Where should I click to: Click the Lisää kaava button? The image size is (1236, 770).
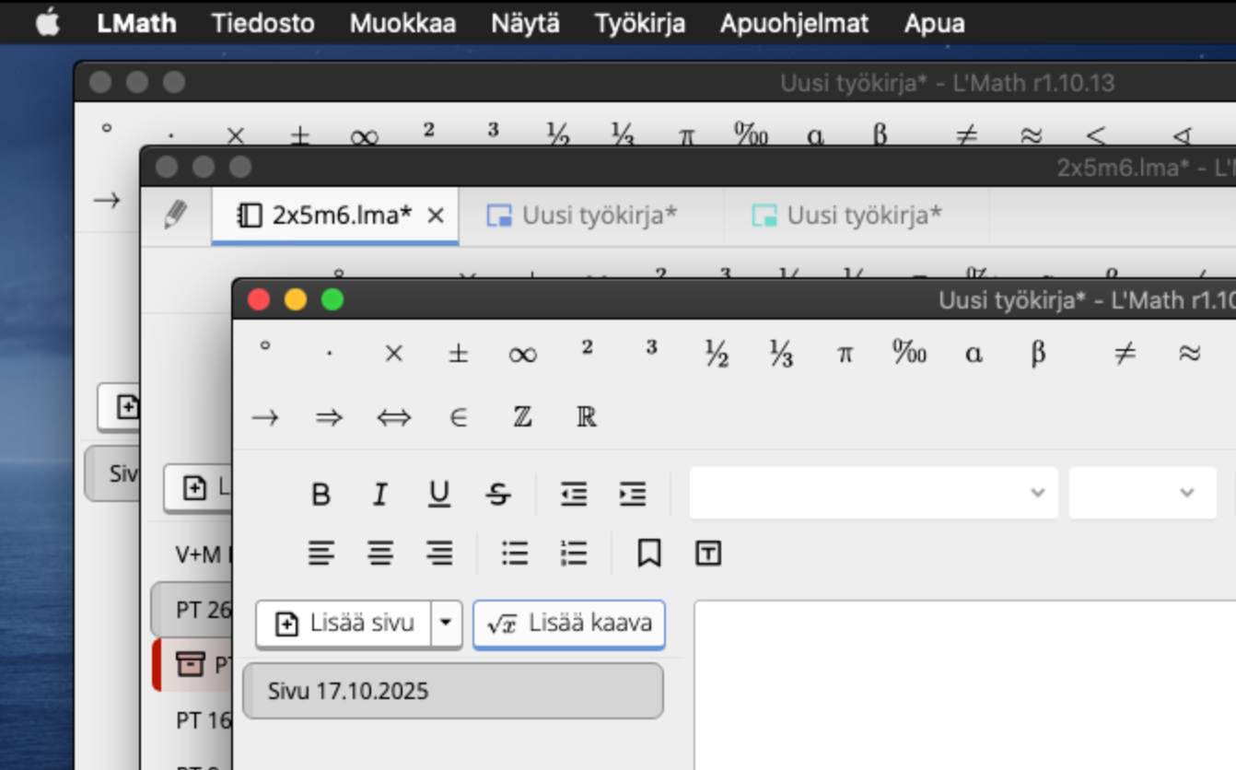pyautogui.click(x=569, y=624)
